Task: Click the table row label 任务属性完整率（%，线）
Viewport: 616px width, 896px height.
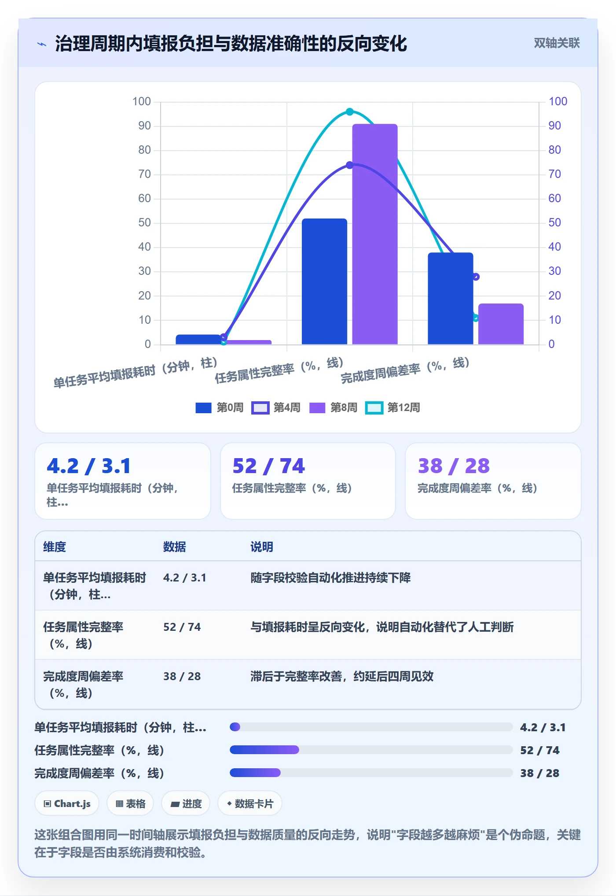Action: coord(84,635)
